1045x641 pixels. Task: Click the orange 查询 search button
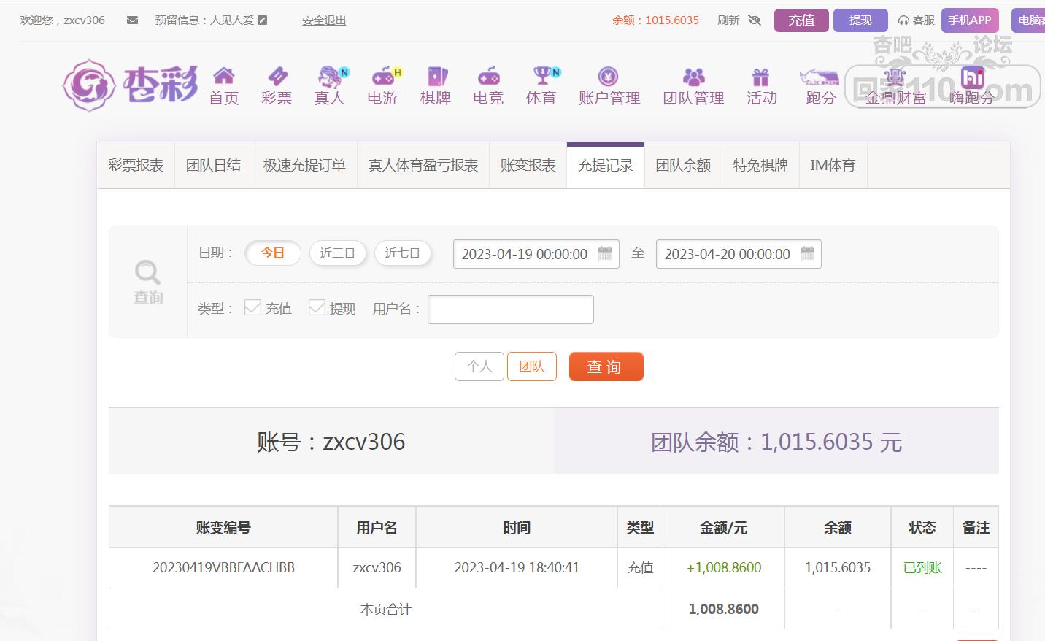tap(606, 366)
